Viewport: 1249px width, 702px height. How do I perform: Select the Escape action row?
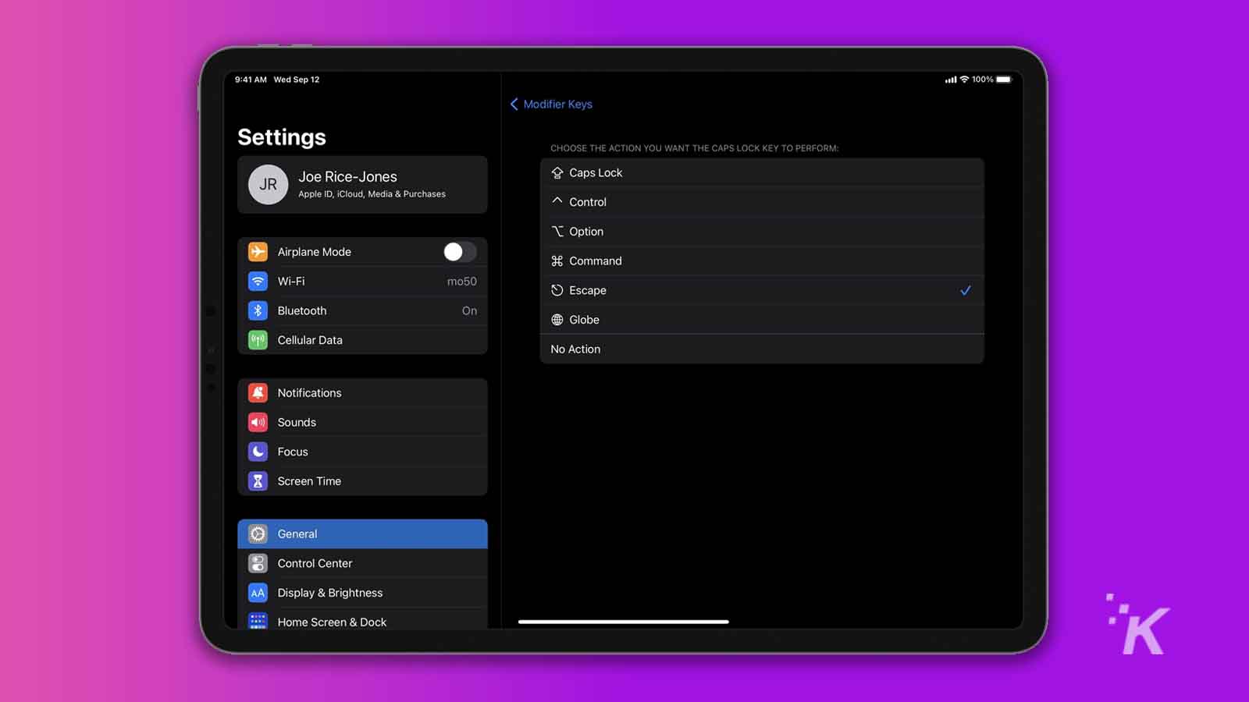pyautogui.click(x=762, y=290)
